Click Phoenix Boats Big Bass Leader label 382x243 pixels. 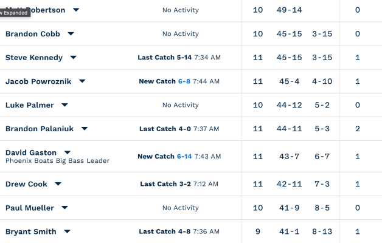coord(57,161)
